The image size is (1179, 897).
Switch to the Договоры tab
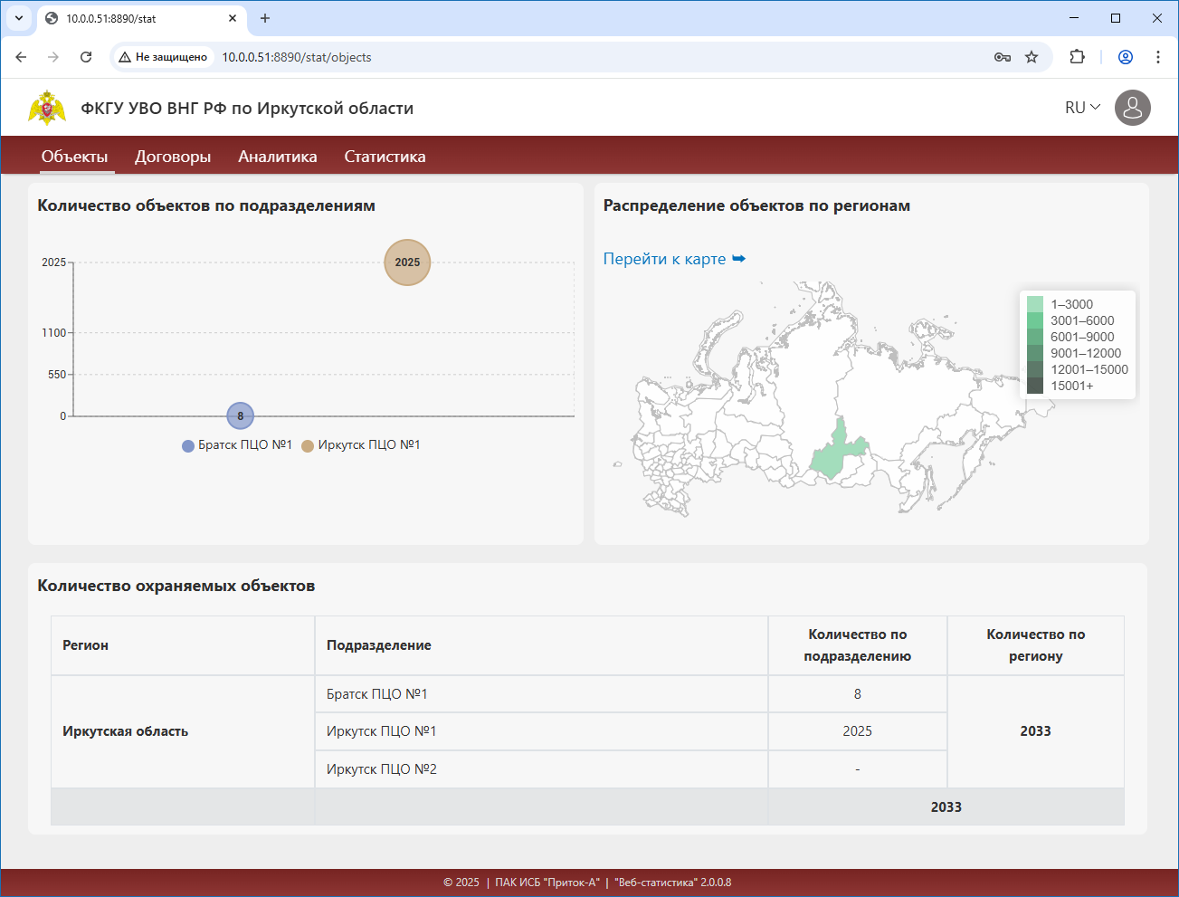(173, 157)
